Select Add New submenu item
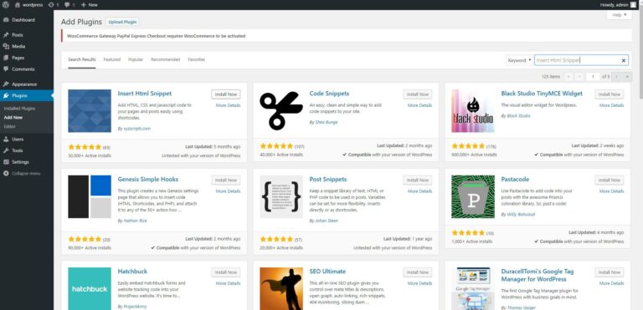Screen dimensions: 643x310 click(x=13, y=118)
